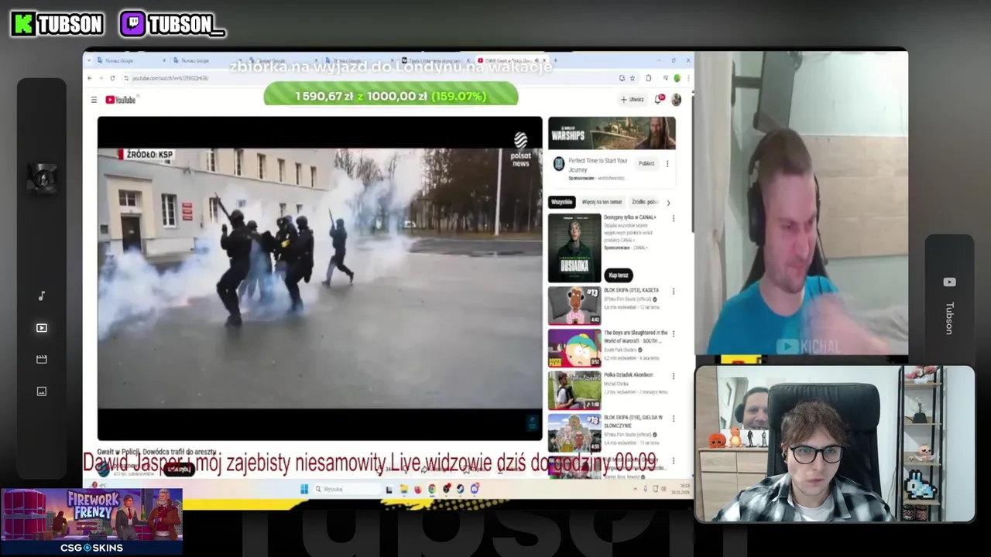The height and width of the screenshot is (557, 991).
Task: Click the YouTube icon on right Tubson panel
Action: [949, 282]
